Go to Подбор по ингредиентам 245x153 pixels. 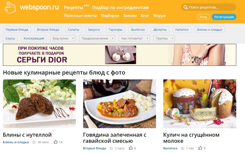click(120, 8)
